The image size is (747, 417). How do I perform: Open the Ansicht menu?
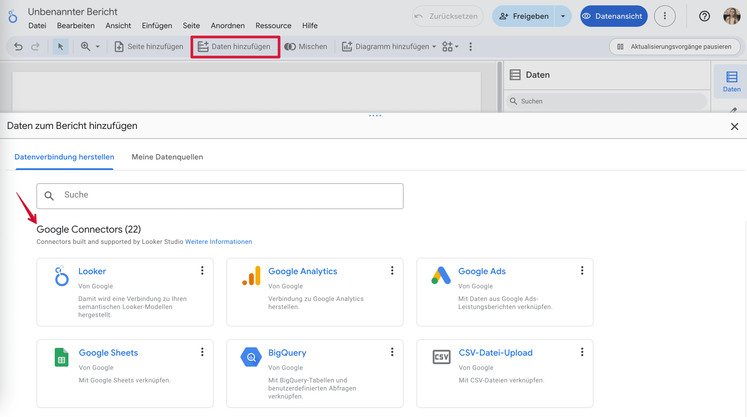tap(118, 26)
